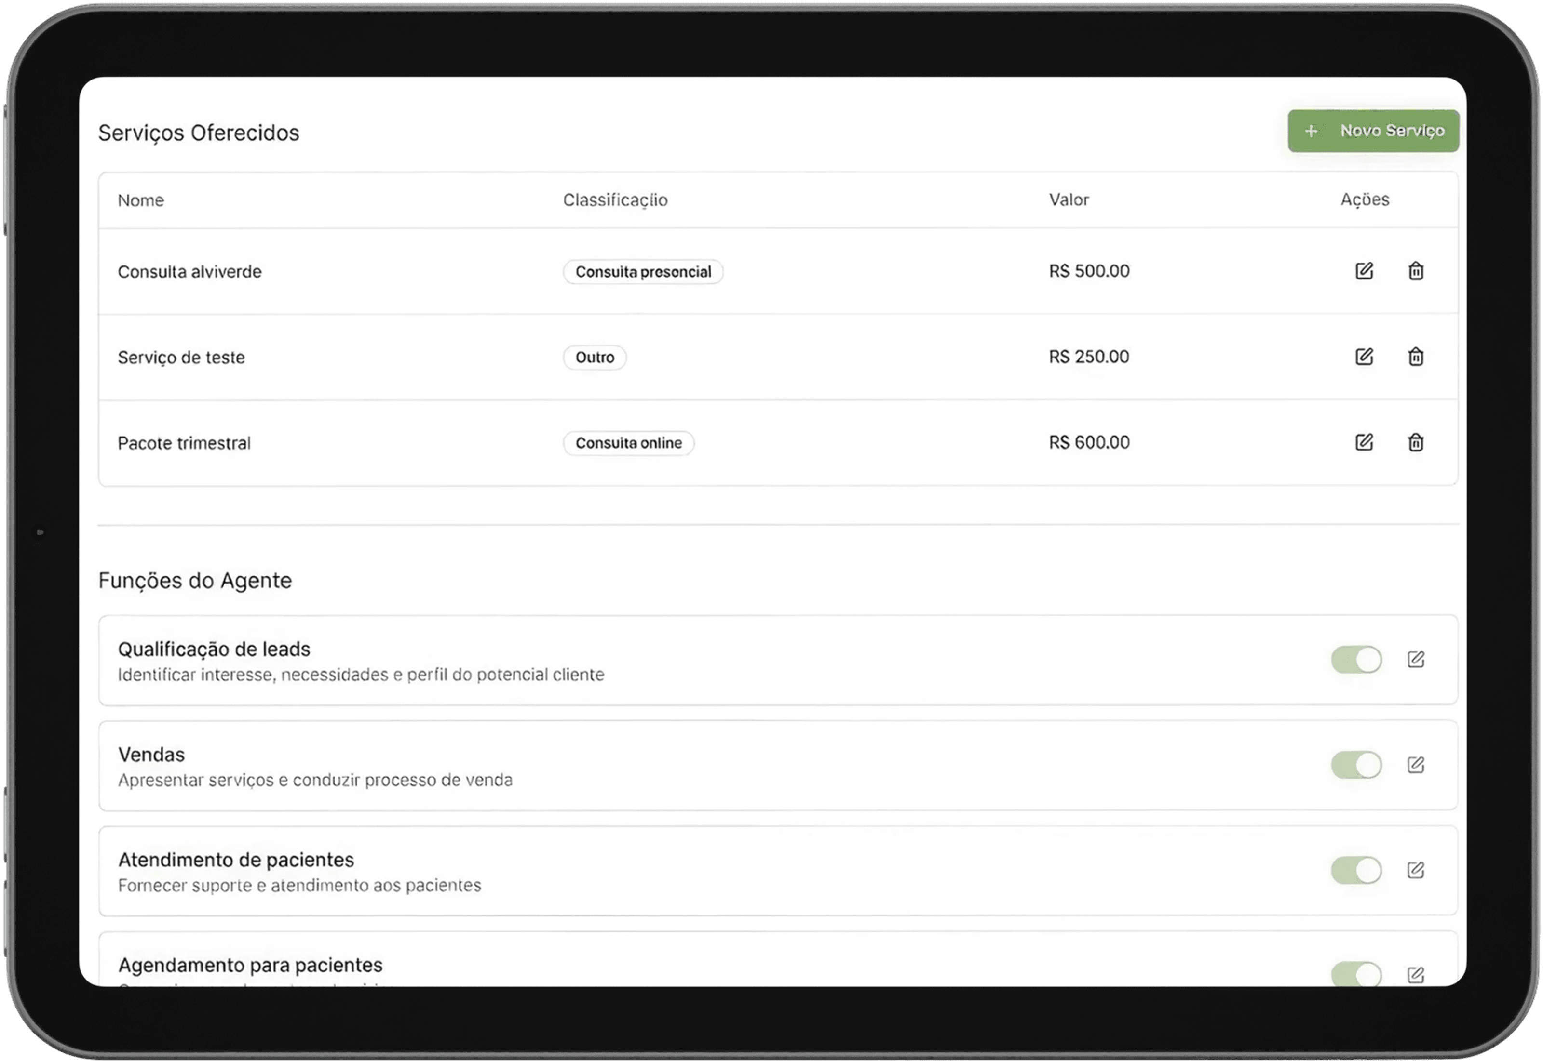Viewport: 1543px width, 1061px height.
Task: Select the Outro classification badge
Action: 595,358
